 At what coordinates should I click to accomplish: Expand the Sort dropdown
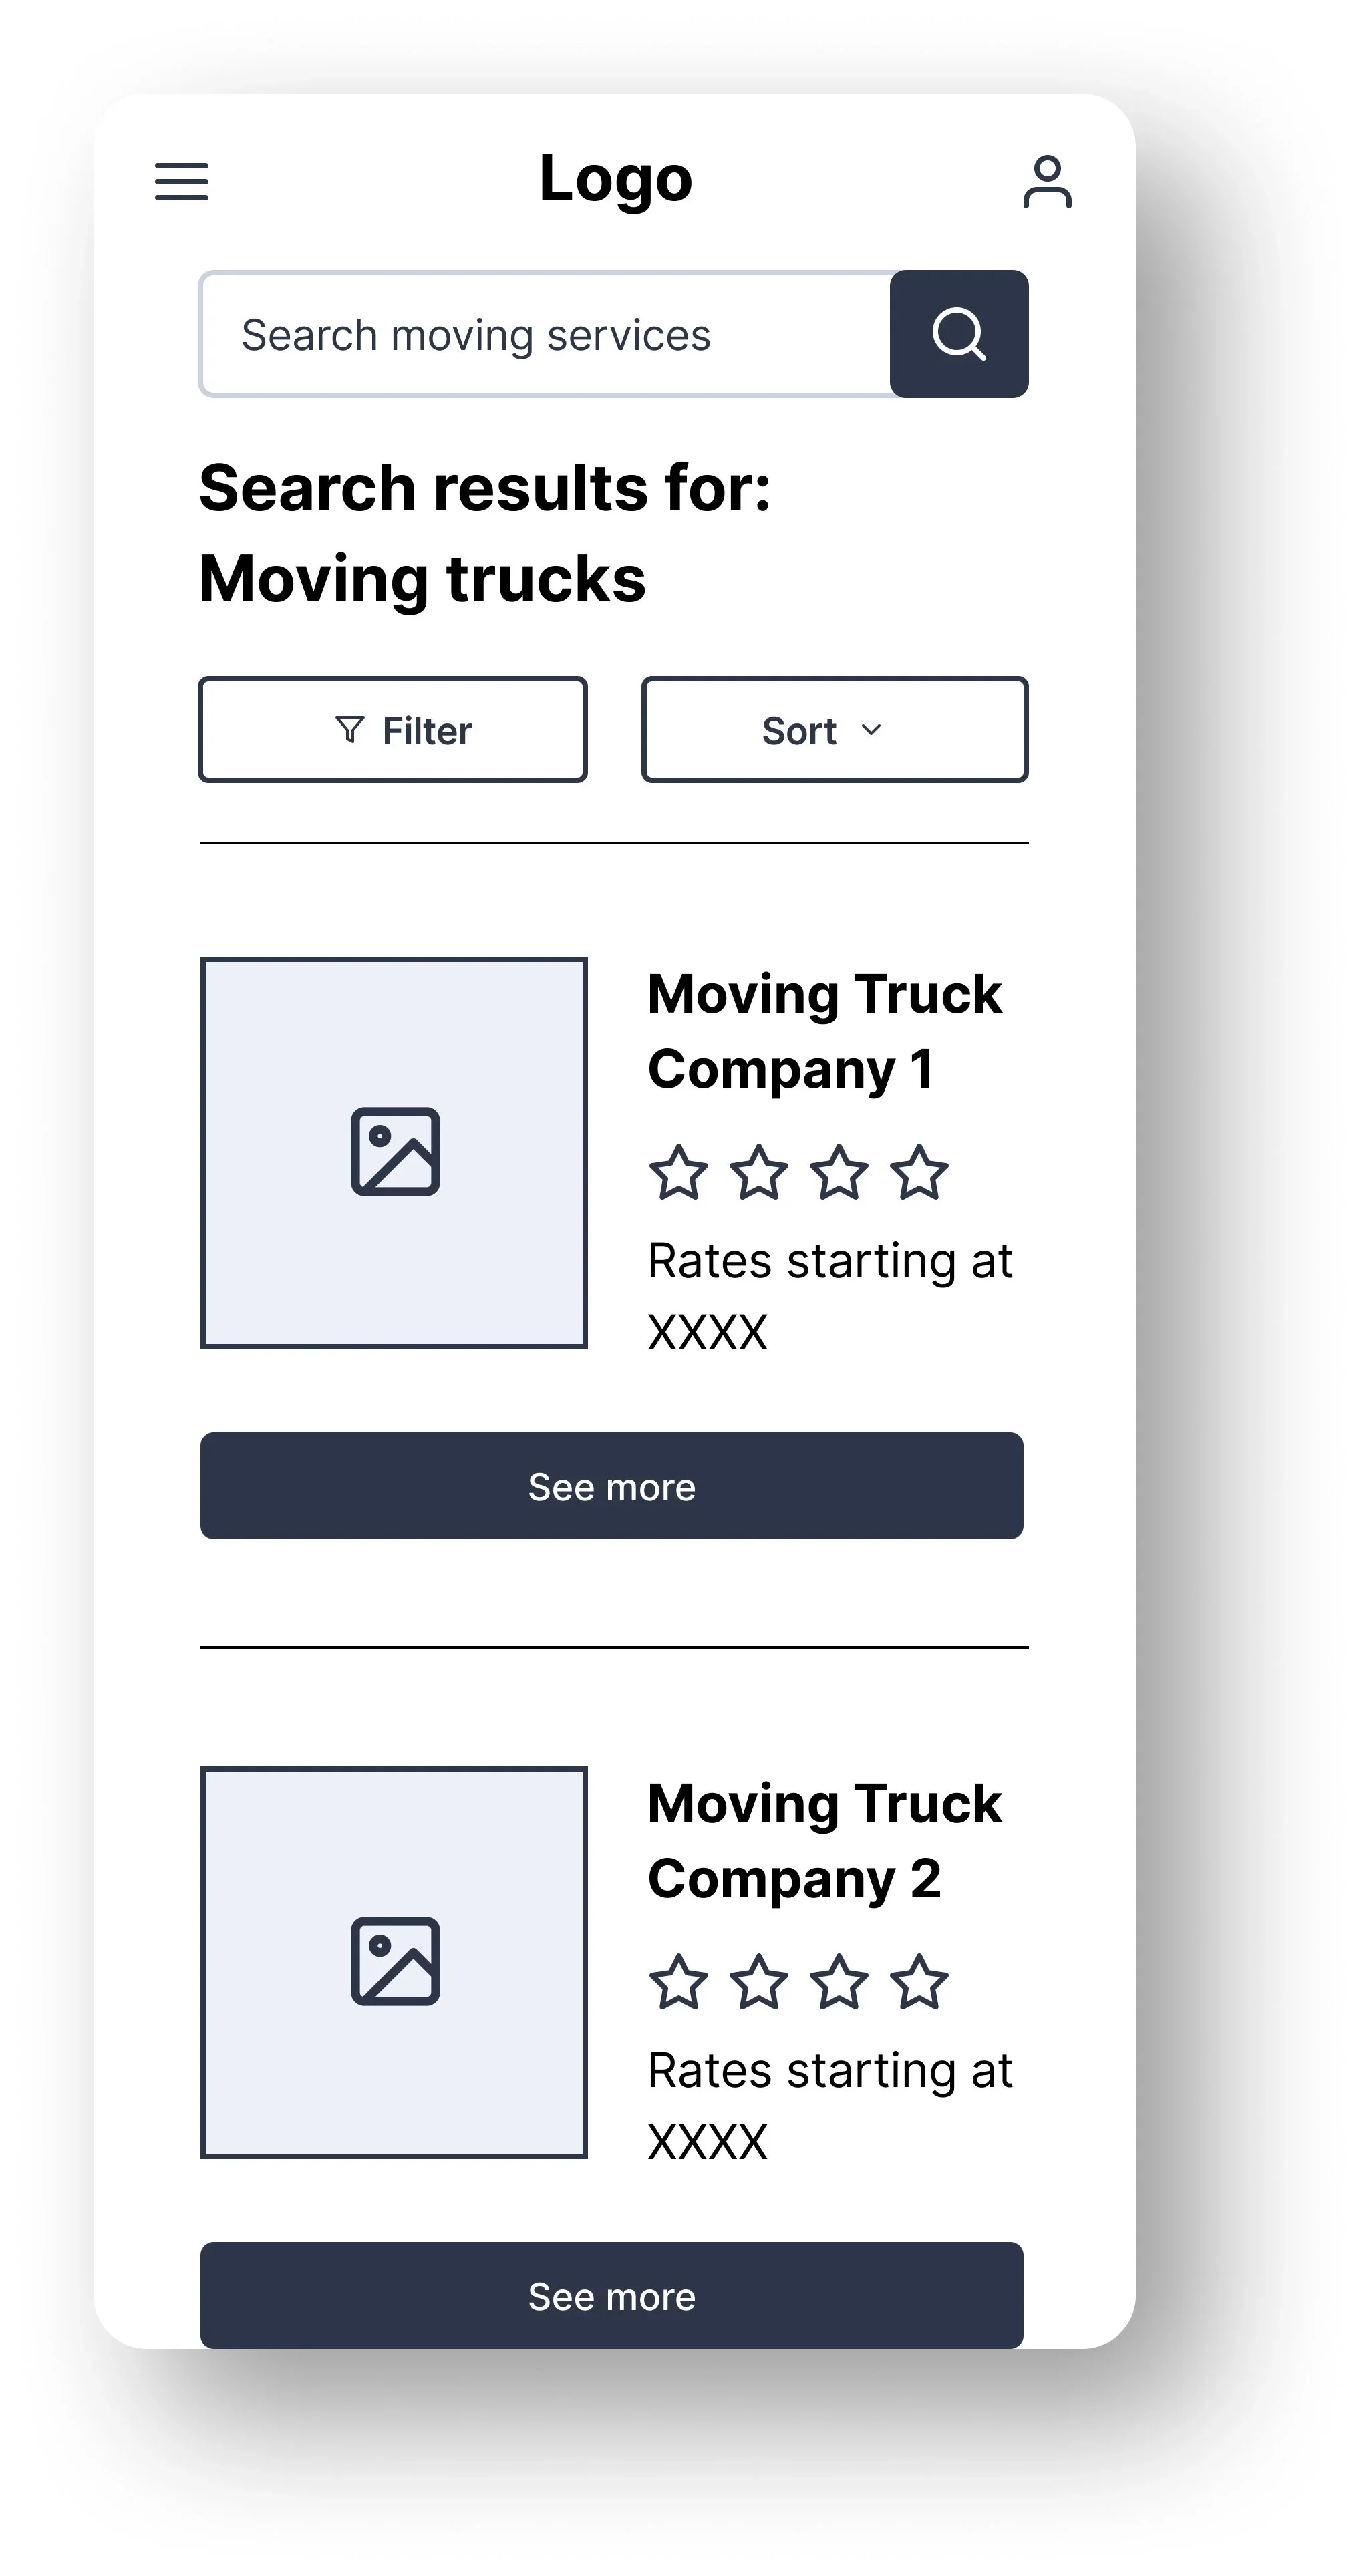pyautogui.click(x=834, y=730)
